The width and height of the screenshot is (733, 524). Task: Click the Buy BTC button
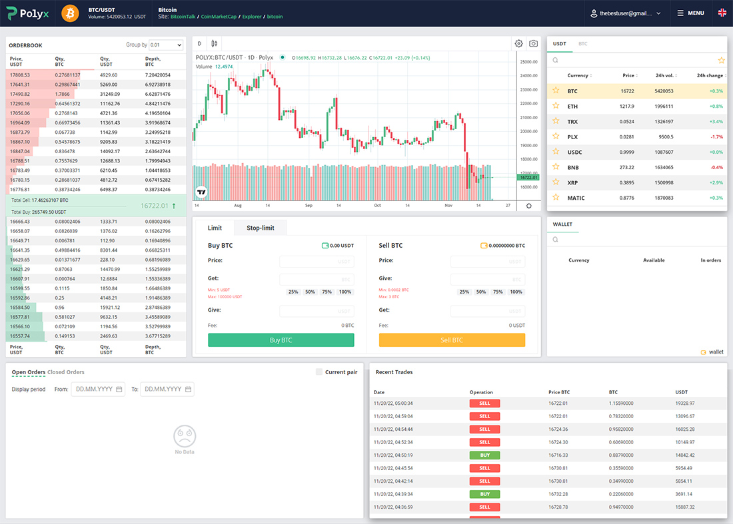tap(281, 340)
